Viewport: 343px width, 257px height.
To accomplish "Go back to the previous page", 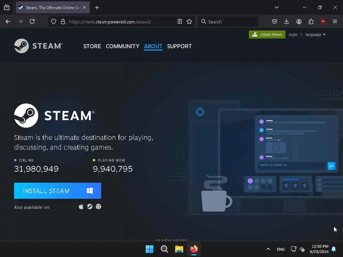I will click(x=8, y=21).
